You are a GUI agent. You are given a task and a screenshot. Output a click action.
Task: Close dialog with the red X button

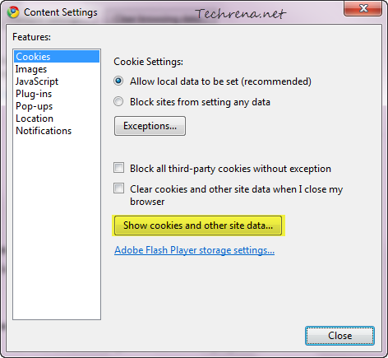click(x=363, y=8)
